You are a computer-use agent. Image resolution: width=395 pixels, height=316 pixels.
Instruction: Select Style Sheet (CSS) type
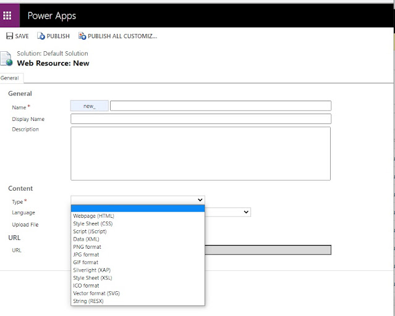[138, 223]
